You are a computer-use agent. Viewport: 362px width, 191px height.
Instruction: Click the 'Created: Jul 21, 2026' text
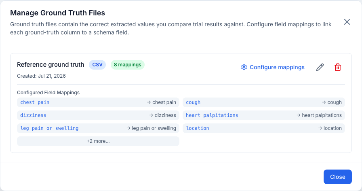(x=41, y=76)
